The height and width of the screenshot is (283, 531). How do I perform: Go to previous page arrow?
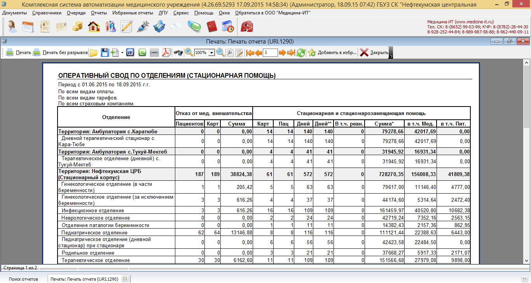(x=259, y=52)
